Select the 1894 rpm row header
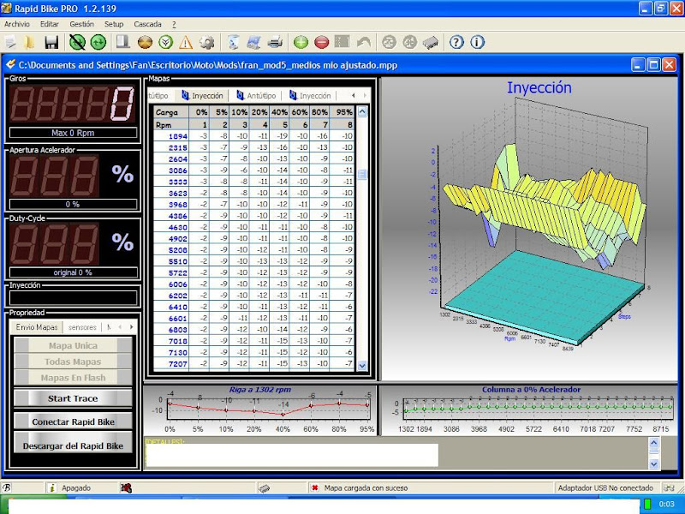The height and width of the screenshot is (514, 685). pos(177,136)
